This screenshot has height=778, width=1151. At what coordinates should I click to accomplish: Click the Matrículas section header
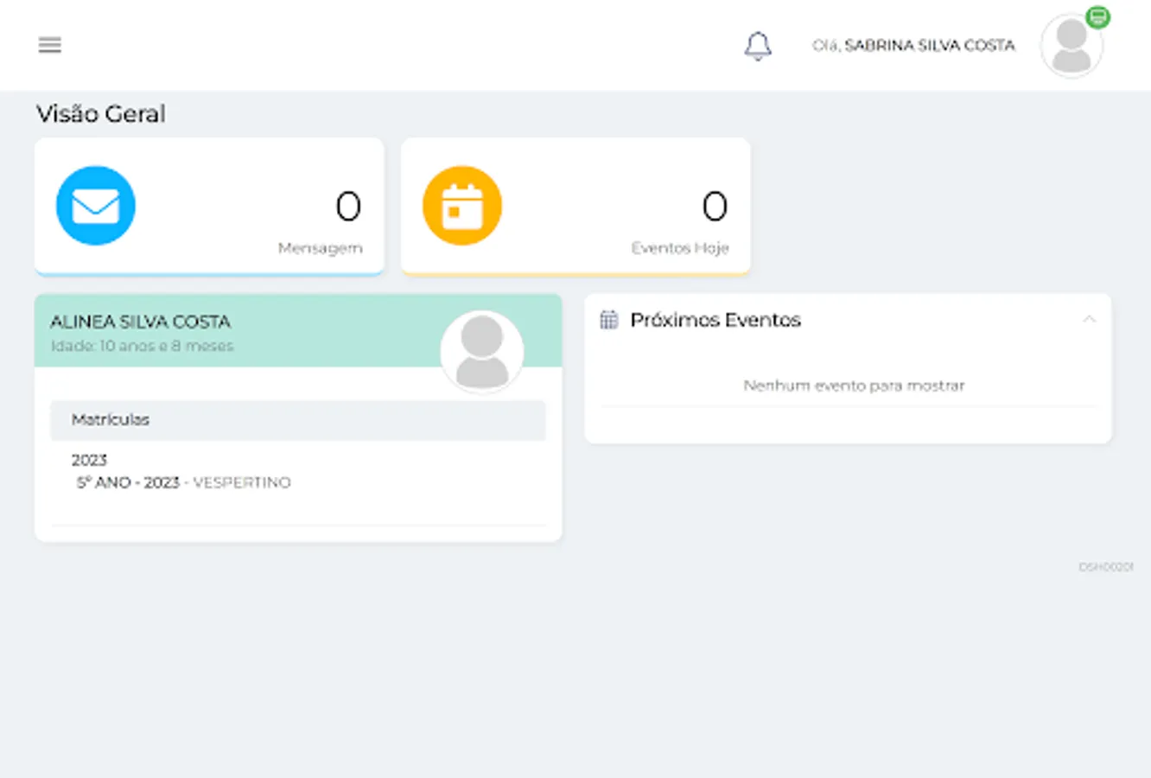(298, 420)
